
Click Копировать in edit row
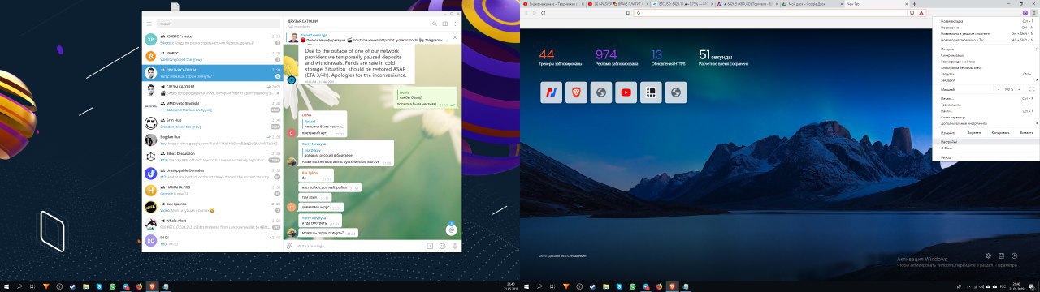[999, 133]
